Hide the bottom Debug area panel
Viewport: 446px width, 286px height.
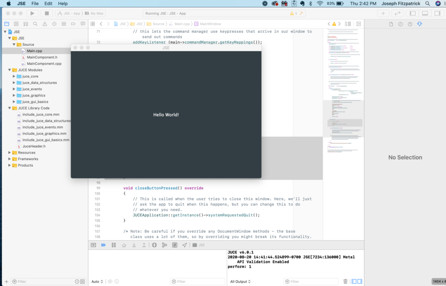[x=425, y=14]
